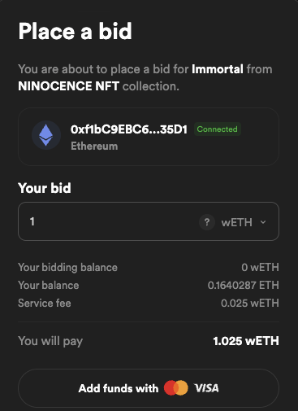Click the Add funds with button

click(149, 388)
